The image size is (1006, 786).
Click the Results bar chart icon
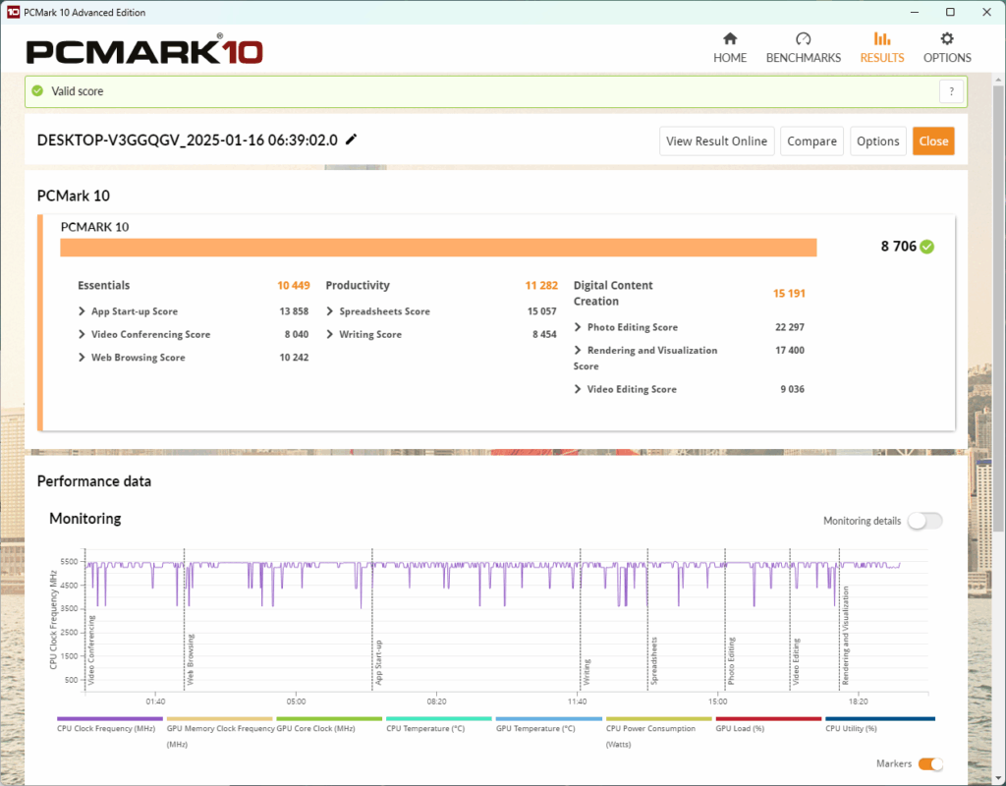tap(881, 38)
